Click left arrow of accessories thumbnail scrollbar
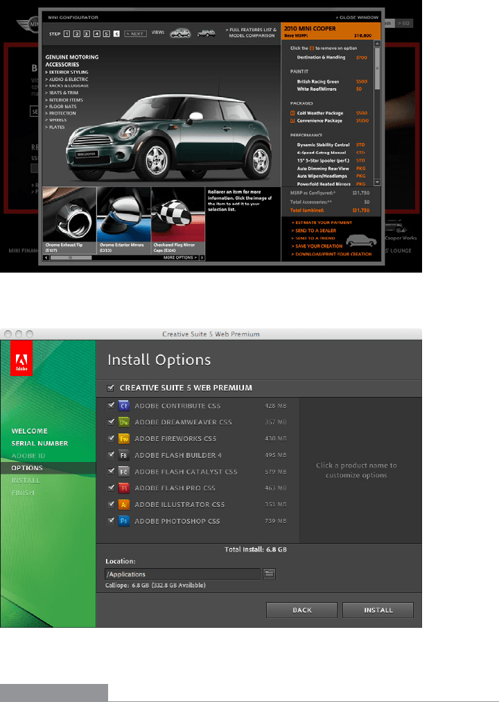 coord(45,258)
